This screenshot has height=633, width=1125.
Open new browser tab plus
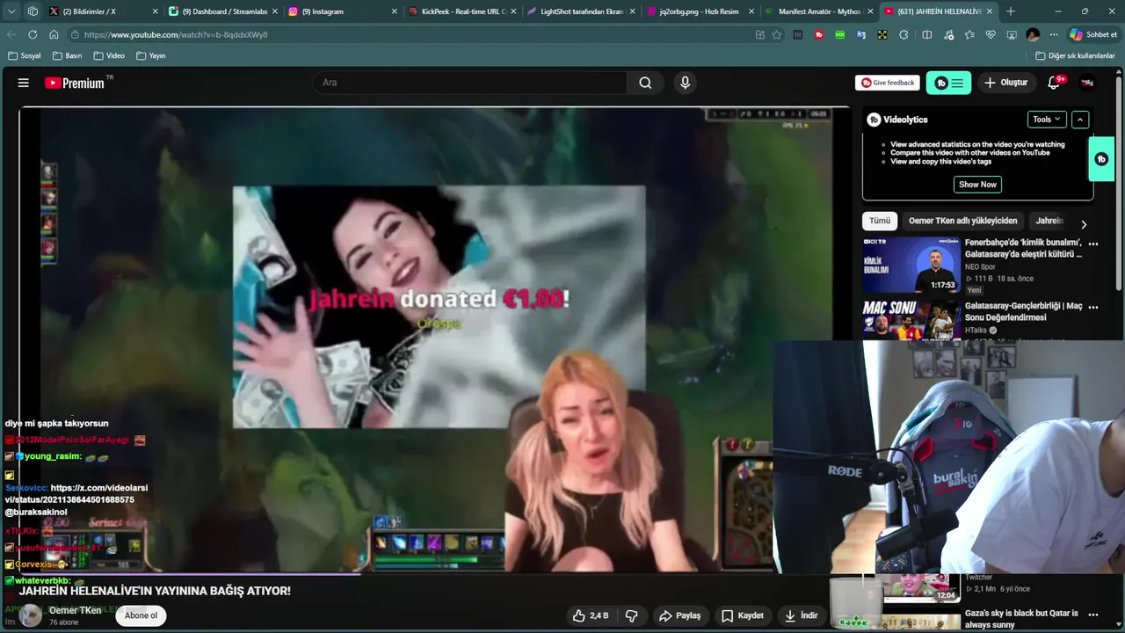pos(1010,11)
